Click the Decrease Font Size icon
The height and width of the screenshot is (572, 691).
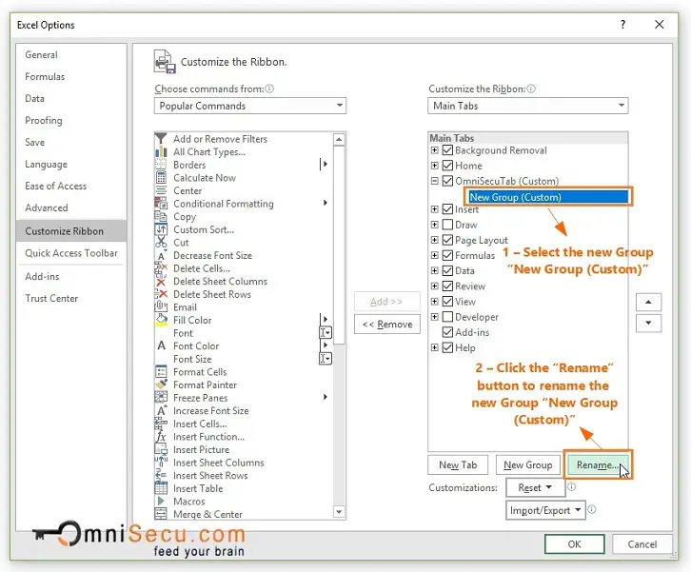[x=161, y=256]
